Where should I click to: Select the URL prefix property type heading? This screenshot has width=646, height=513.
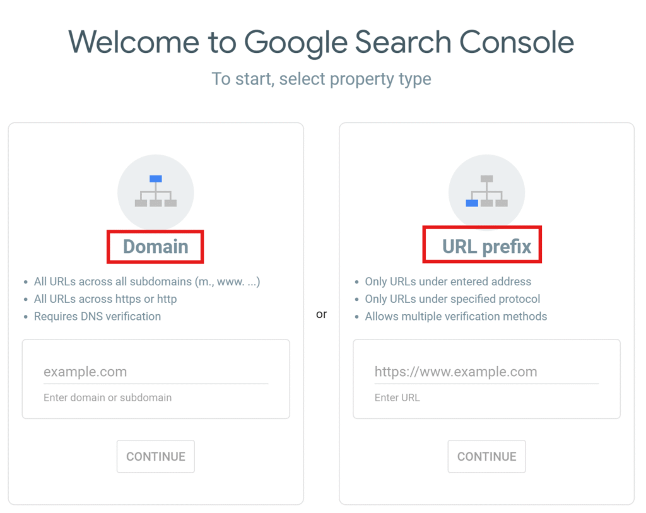coord(486,247)
